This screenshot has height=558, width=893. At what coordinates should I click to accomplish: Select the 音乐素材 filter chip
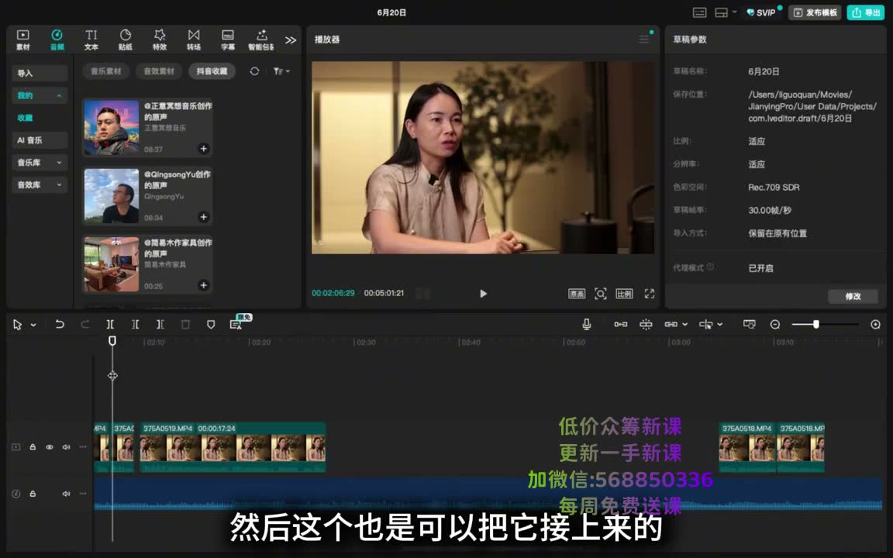coord(106,71)
